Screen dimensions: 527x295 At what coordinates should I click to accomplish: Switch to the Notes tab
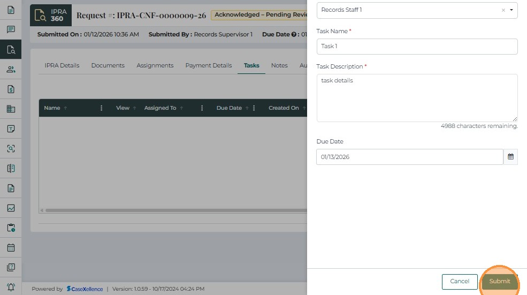(x=279, y=65)
